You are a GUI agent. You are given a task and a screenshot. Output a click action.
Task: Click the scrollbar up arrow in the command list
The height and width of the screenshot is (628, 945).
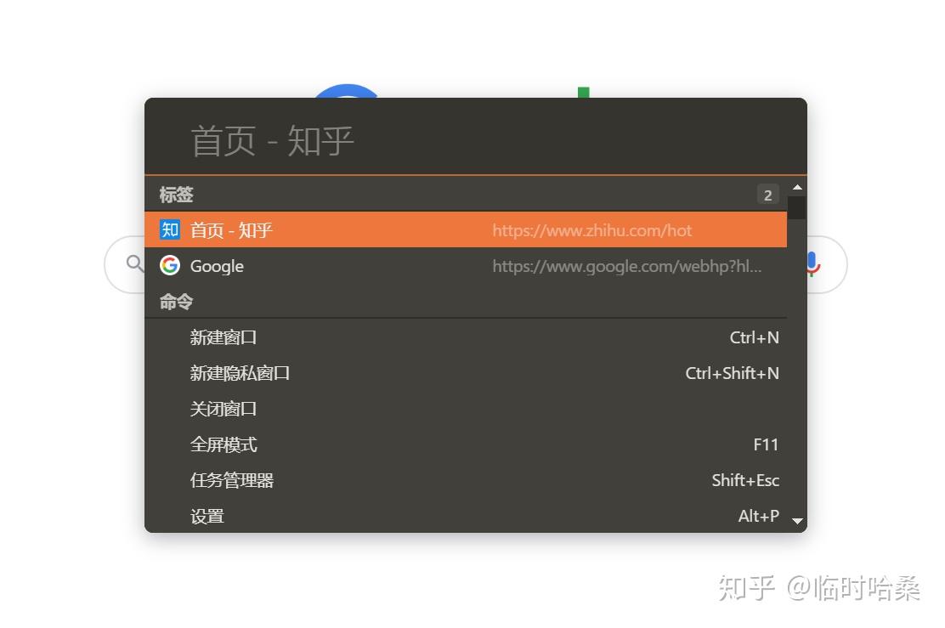[797, 188]
